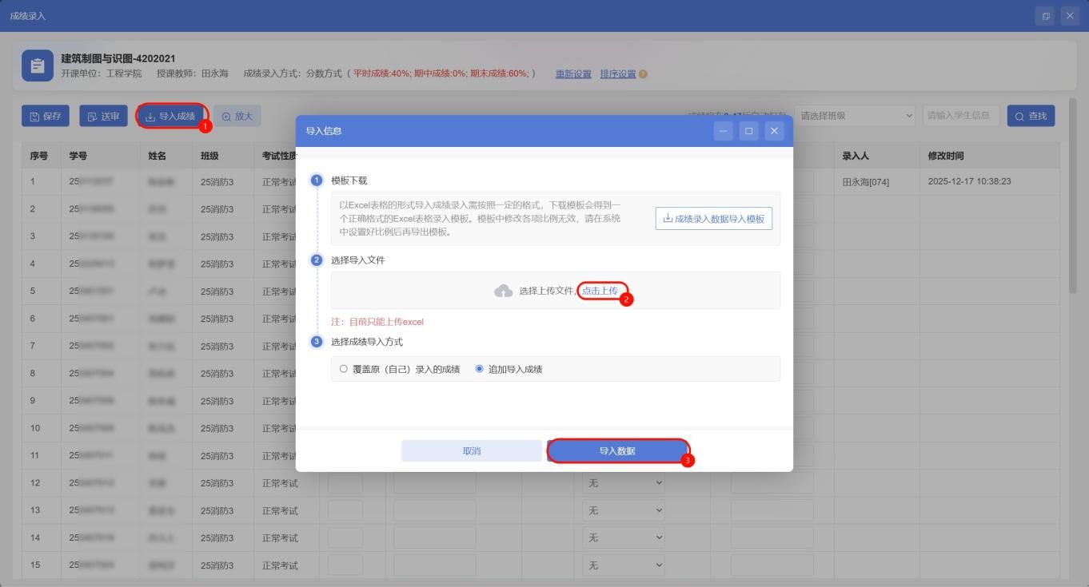The image size is (1089, 587).
Task: Download the 成绩录入数据导入模板
Action: point(713,219)
